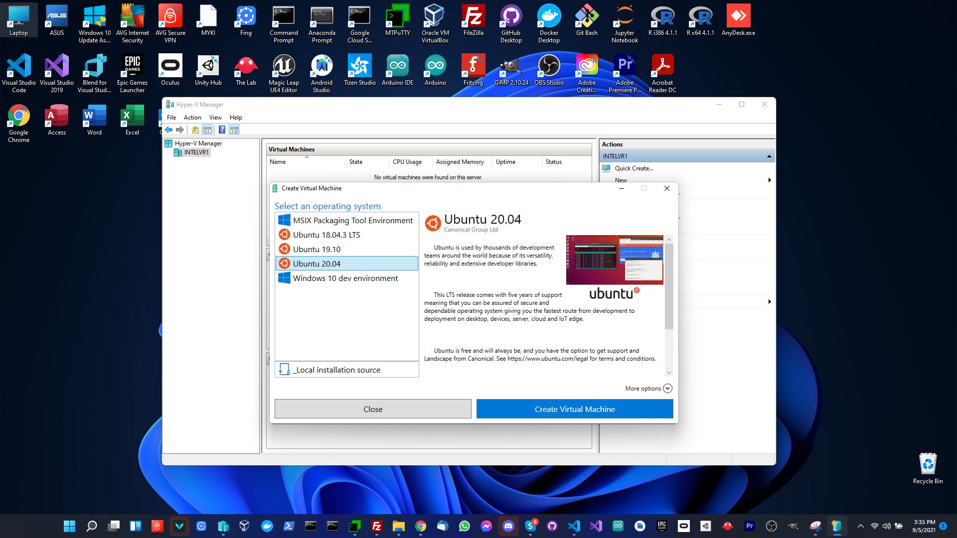Open OBS Studio desktop icon
The height and width of the screenshot is (538, 957).
pos(549,70)
